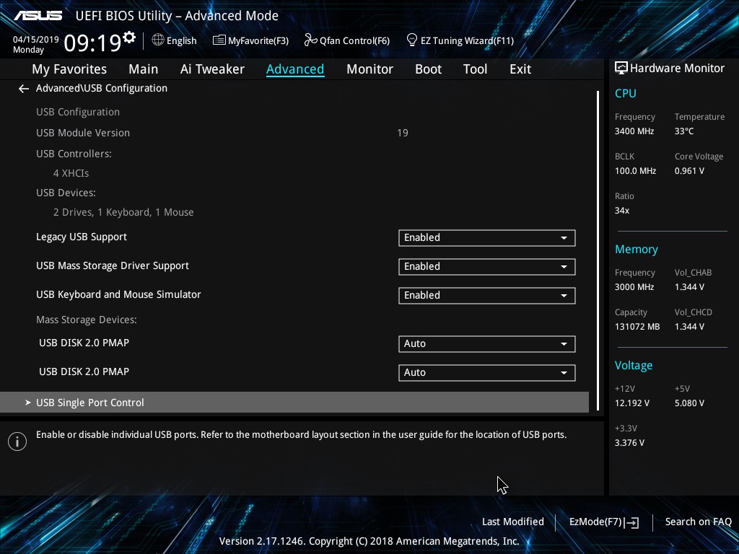739x554 pixels.
Task: Click the globe language icon
Action: 158,40
